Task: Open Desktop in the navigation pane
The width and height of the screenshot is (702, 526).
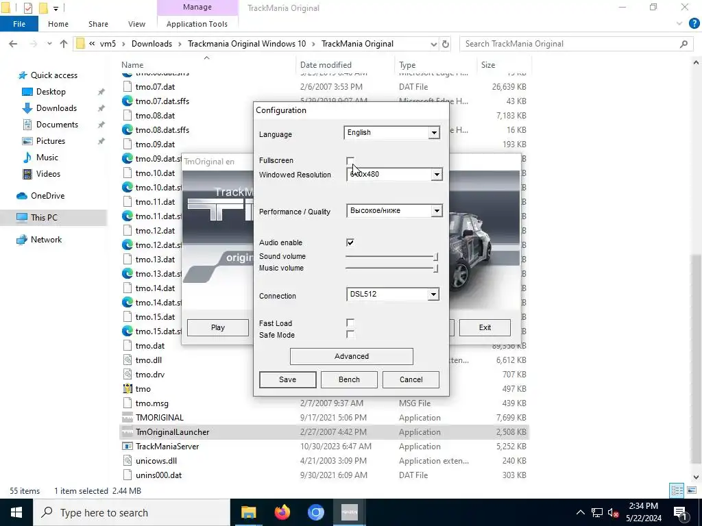Action: click(x=51, y=92)
